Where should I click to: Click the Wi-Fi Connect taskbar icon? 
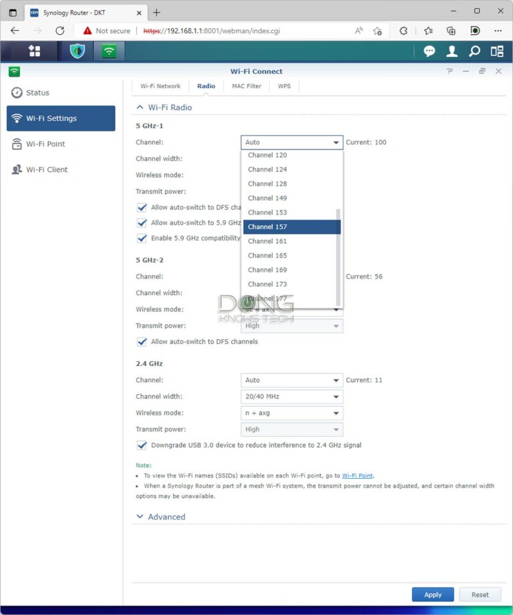point(108,51)
